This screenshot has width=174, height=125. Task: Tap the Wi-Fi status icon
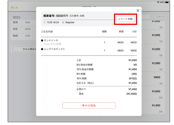[x=158, y=2]
